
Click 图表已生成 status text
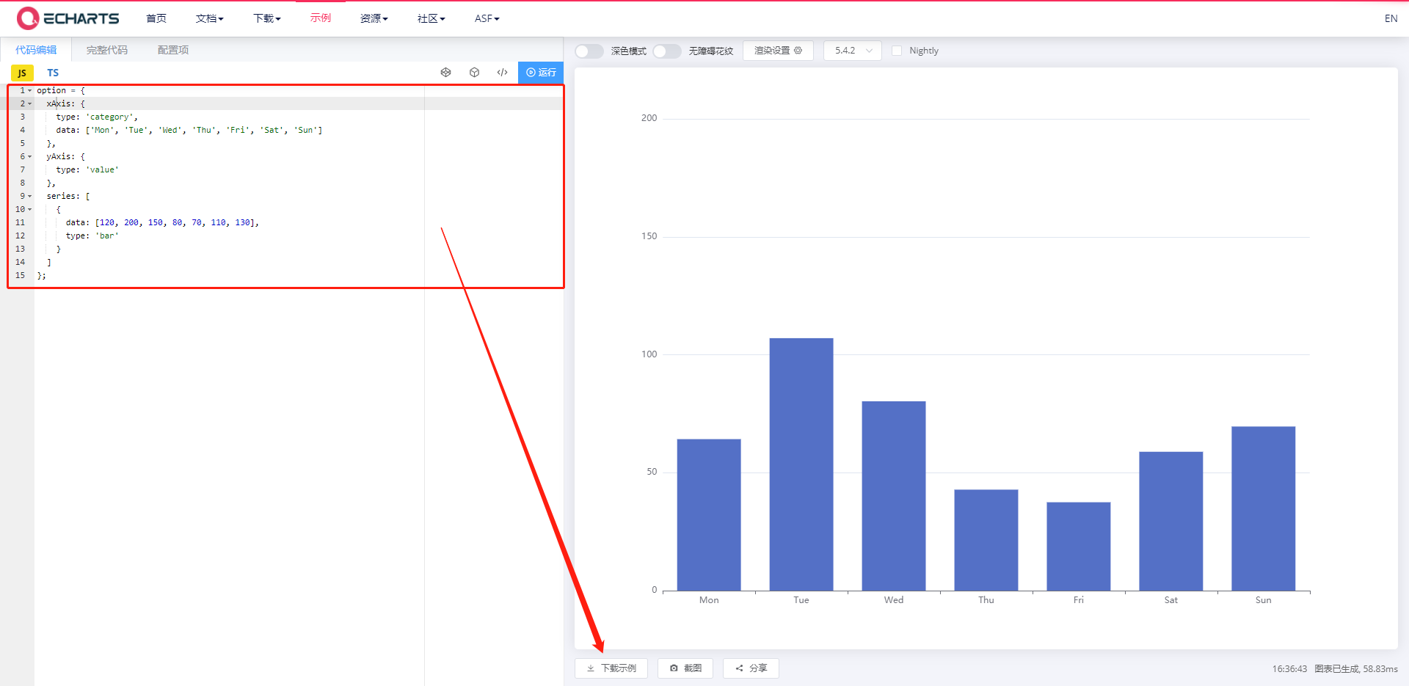tap(1337, 669)
